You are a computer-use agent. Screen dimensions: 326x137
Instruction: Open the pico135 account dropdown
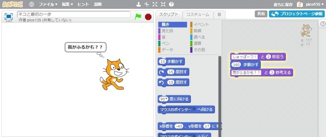pos(315,4)
